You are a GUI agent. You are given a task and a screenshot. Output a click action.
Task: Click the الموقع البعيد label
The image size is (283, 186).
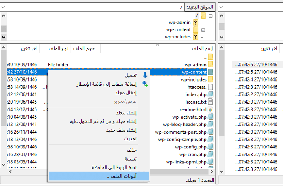(x=200, y=7)
